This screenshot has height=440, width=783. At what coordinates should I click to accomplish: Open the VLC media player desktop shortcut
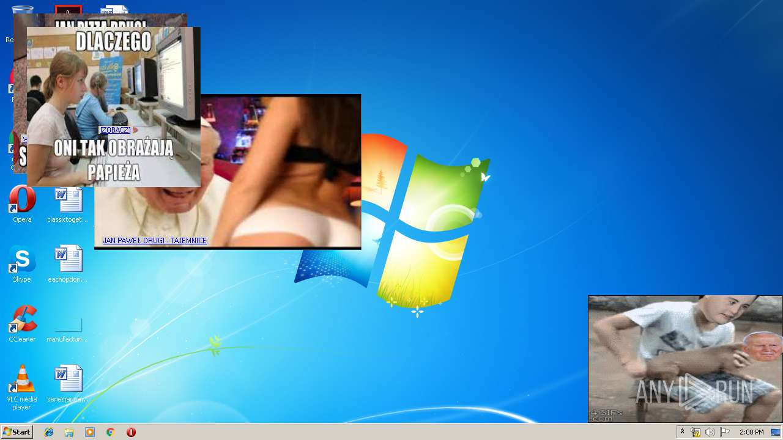(x=22, y=388)
